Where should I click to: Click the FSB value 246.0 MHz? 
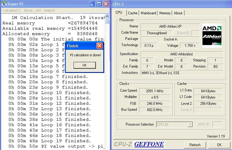pyautogui.click(x=155, y=104)
